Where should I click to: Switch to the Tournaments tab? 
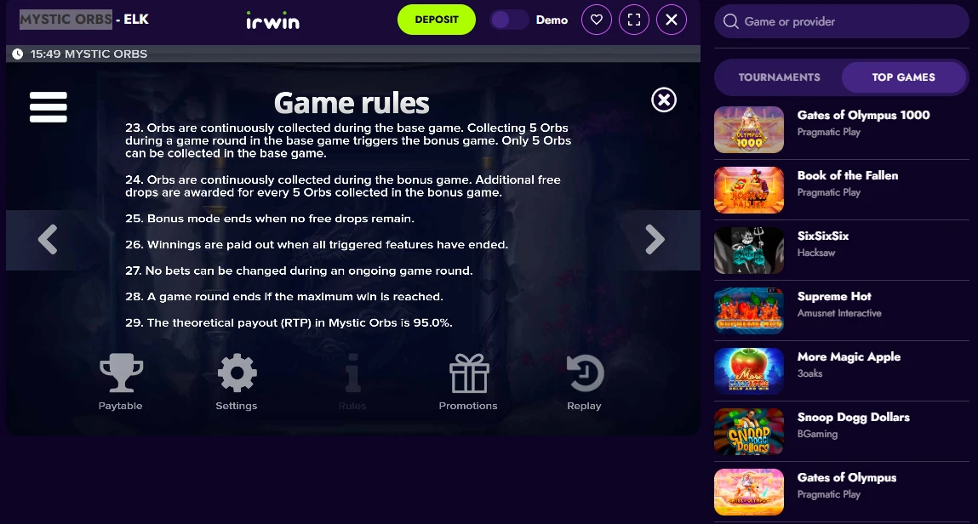[779, 77]
